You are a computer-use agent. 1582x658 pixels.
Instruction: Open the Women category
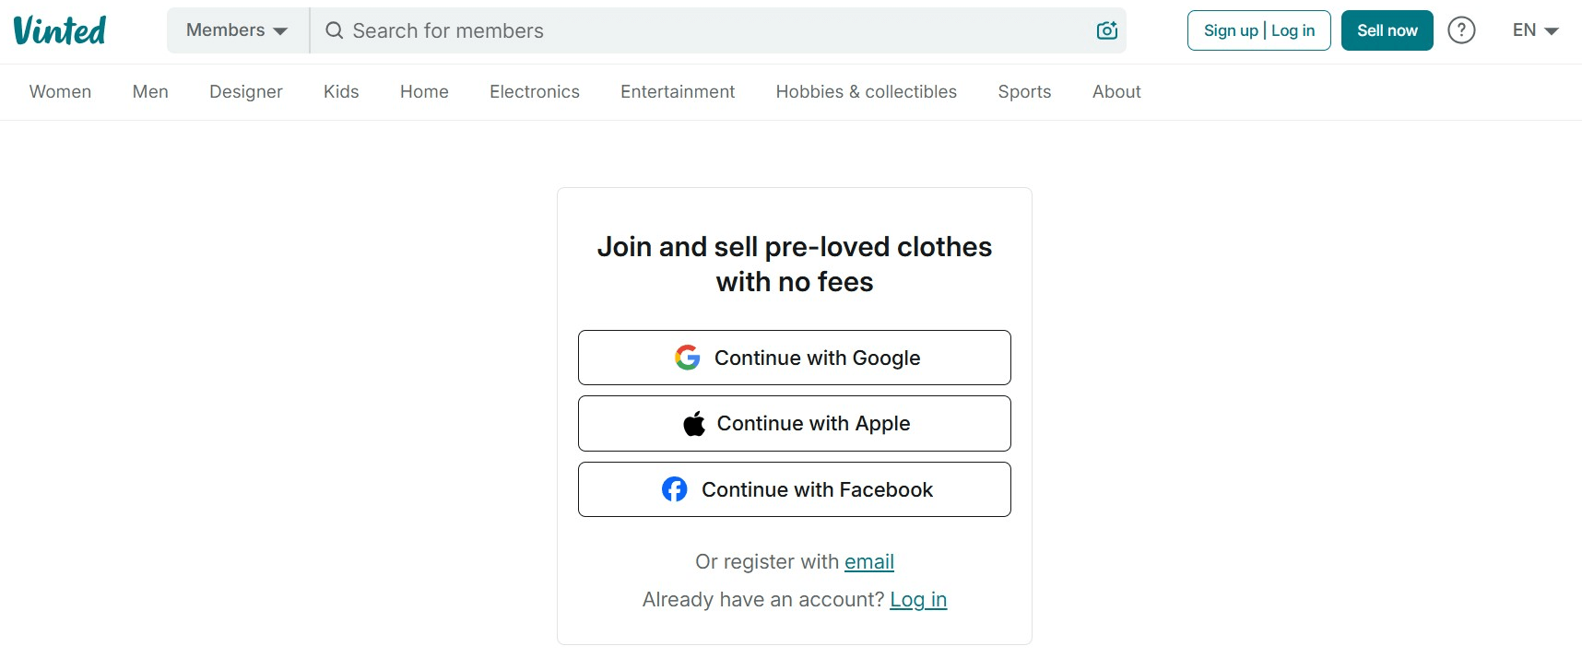pyautogui.click(x=60, y=92)
